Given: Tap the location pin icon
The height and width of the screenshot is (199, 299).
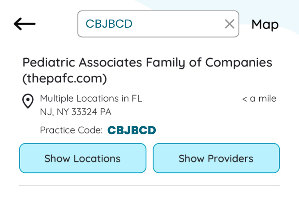Looking at the screenshot, I should pyautogui.click(x=28, y=101).
